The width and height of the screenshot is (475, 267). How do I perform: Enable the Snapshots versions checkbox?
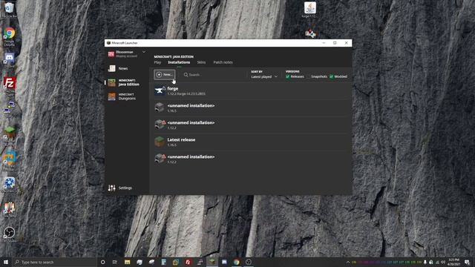[309, 76]
